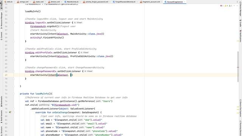Click the private fun loadMyInfo() declaration
The width and height of the screenshot is (242, 136).
tap(36, 94)
